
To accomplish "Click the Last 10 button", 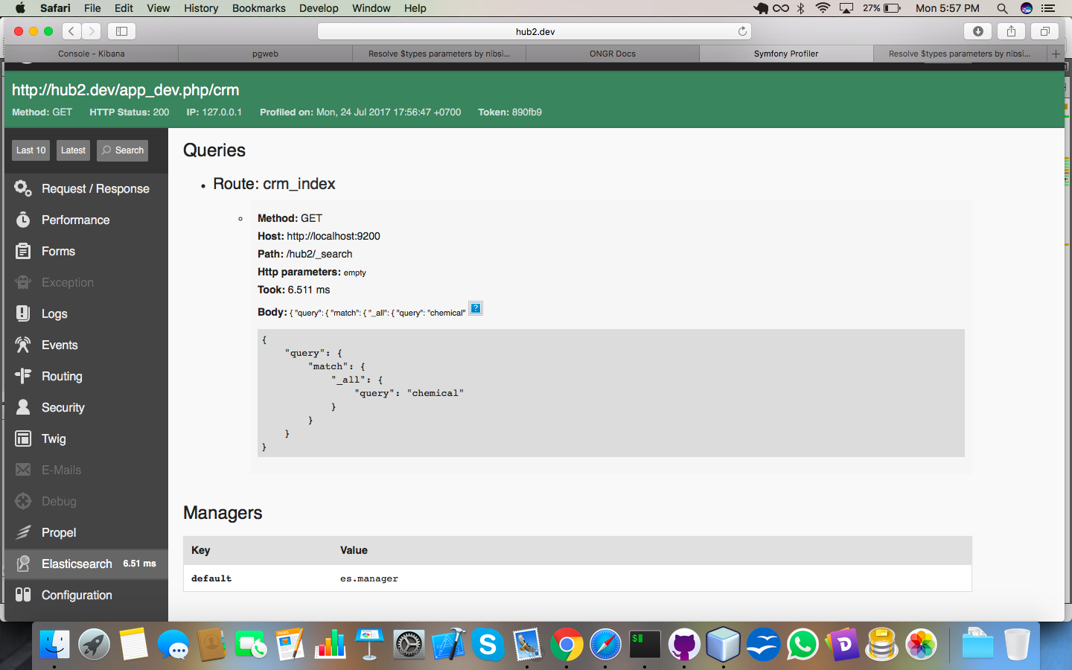I will tap(30, 150).
